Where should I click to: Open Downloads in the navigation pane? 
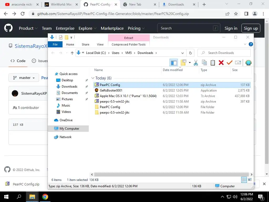tap(69, 87)
